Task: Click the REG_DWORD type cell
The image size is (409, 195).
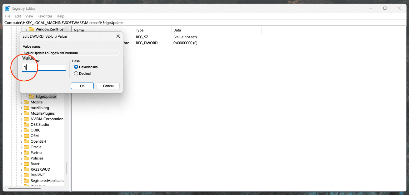Action: pos(147,43)
